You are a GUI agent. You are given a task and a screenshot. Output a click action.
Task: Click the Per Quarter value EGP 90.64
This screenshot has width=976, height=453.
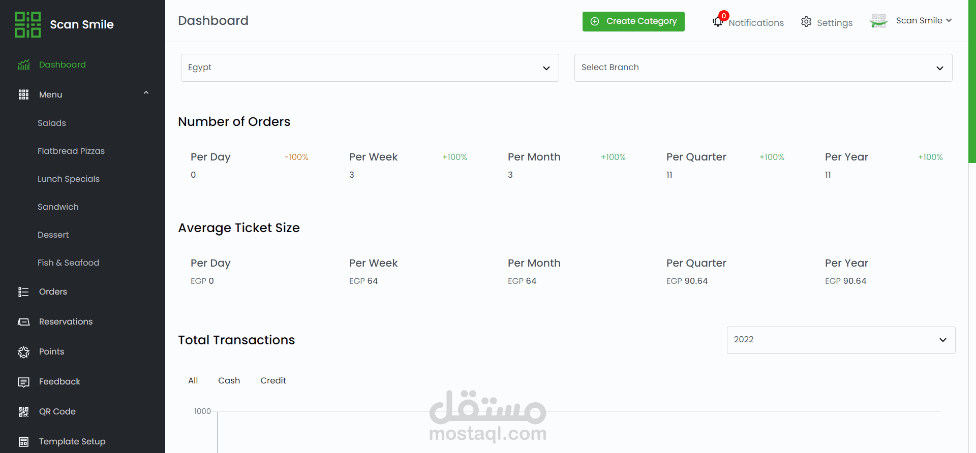pyautogui.click(x=687, y=281)
